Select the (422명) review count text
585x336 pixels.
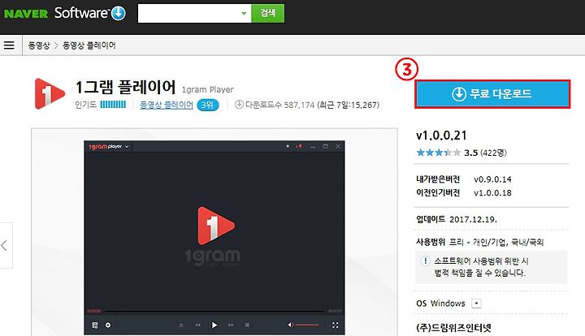coord(493,153)
